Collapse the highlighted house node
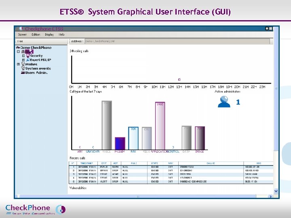The height and width of the screenshot is (218, 291). 18,52
